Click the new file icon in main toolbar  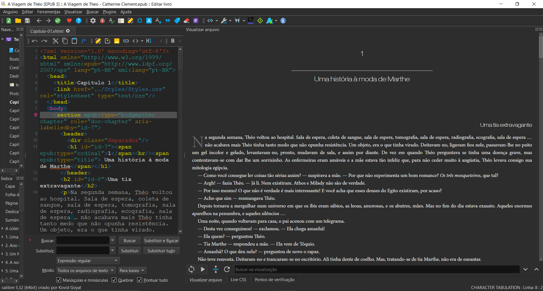9,21
